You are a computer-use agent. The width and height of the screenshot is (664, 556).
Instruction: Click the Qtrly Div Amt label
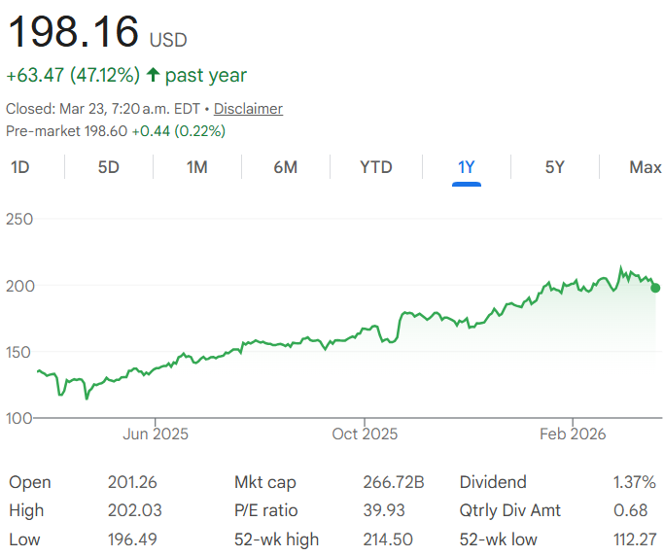coord(509,510)
